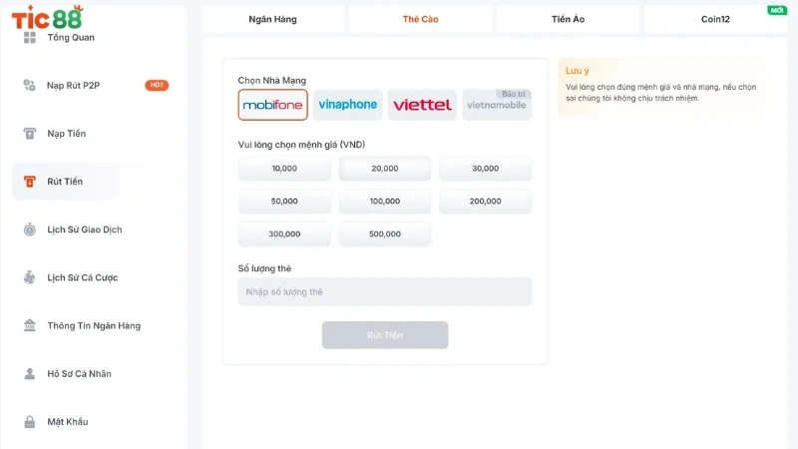Open Lịch Sử Cá Cược icon

click(x=30, y=277)
